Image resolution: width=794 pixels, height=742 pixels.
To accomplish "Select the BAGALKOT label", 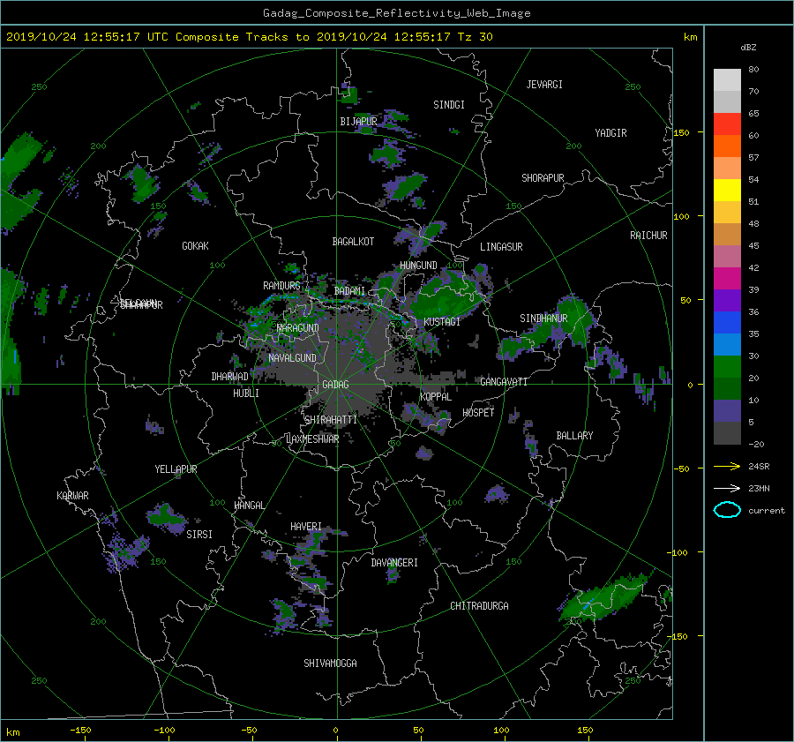I will click(353, 242).
